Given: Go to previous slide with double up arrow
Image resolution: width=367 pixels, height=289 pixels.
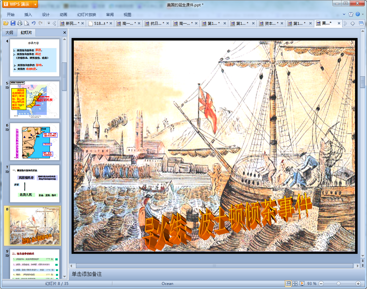Looking at the screenshot, I should click(x=363, y=261).
